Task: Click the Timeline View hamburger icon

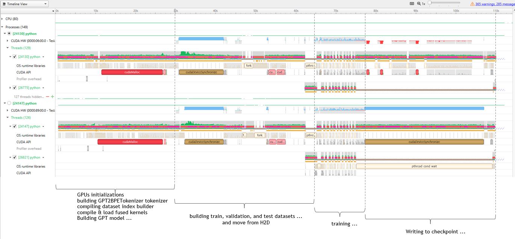Action: 4,4
